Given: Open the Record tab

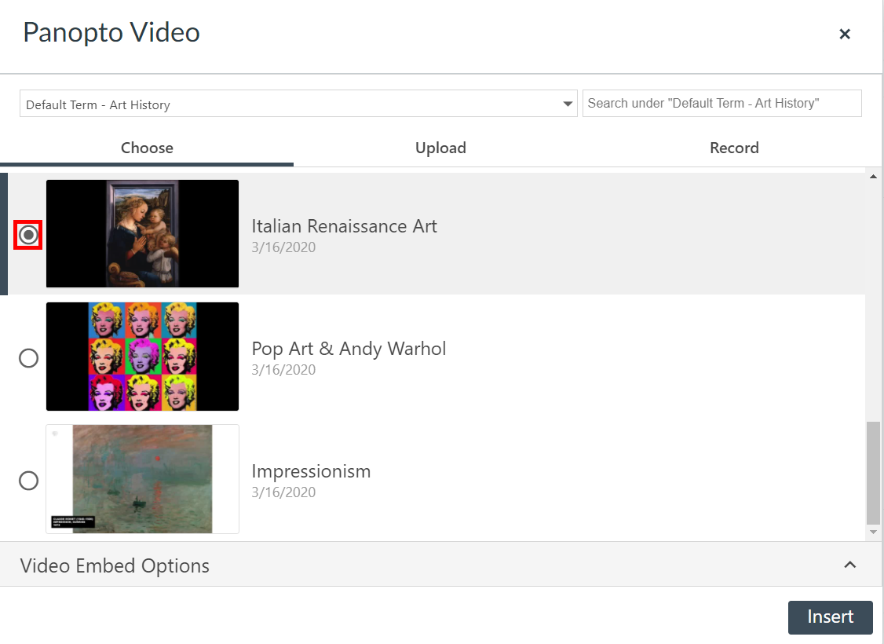Looking at the screenshot, I should (x=733, y=148).
